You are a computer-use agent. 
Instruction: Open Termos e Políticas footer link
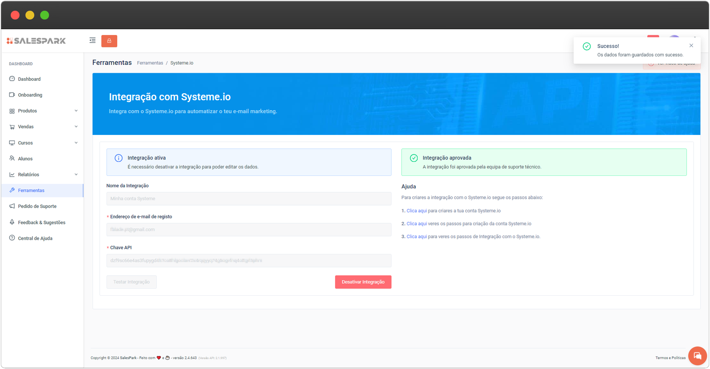pyautogui.click(x=670, y=358)
